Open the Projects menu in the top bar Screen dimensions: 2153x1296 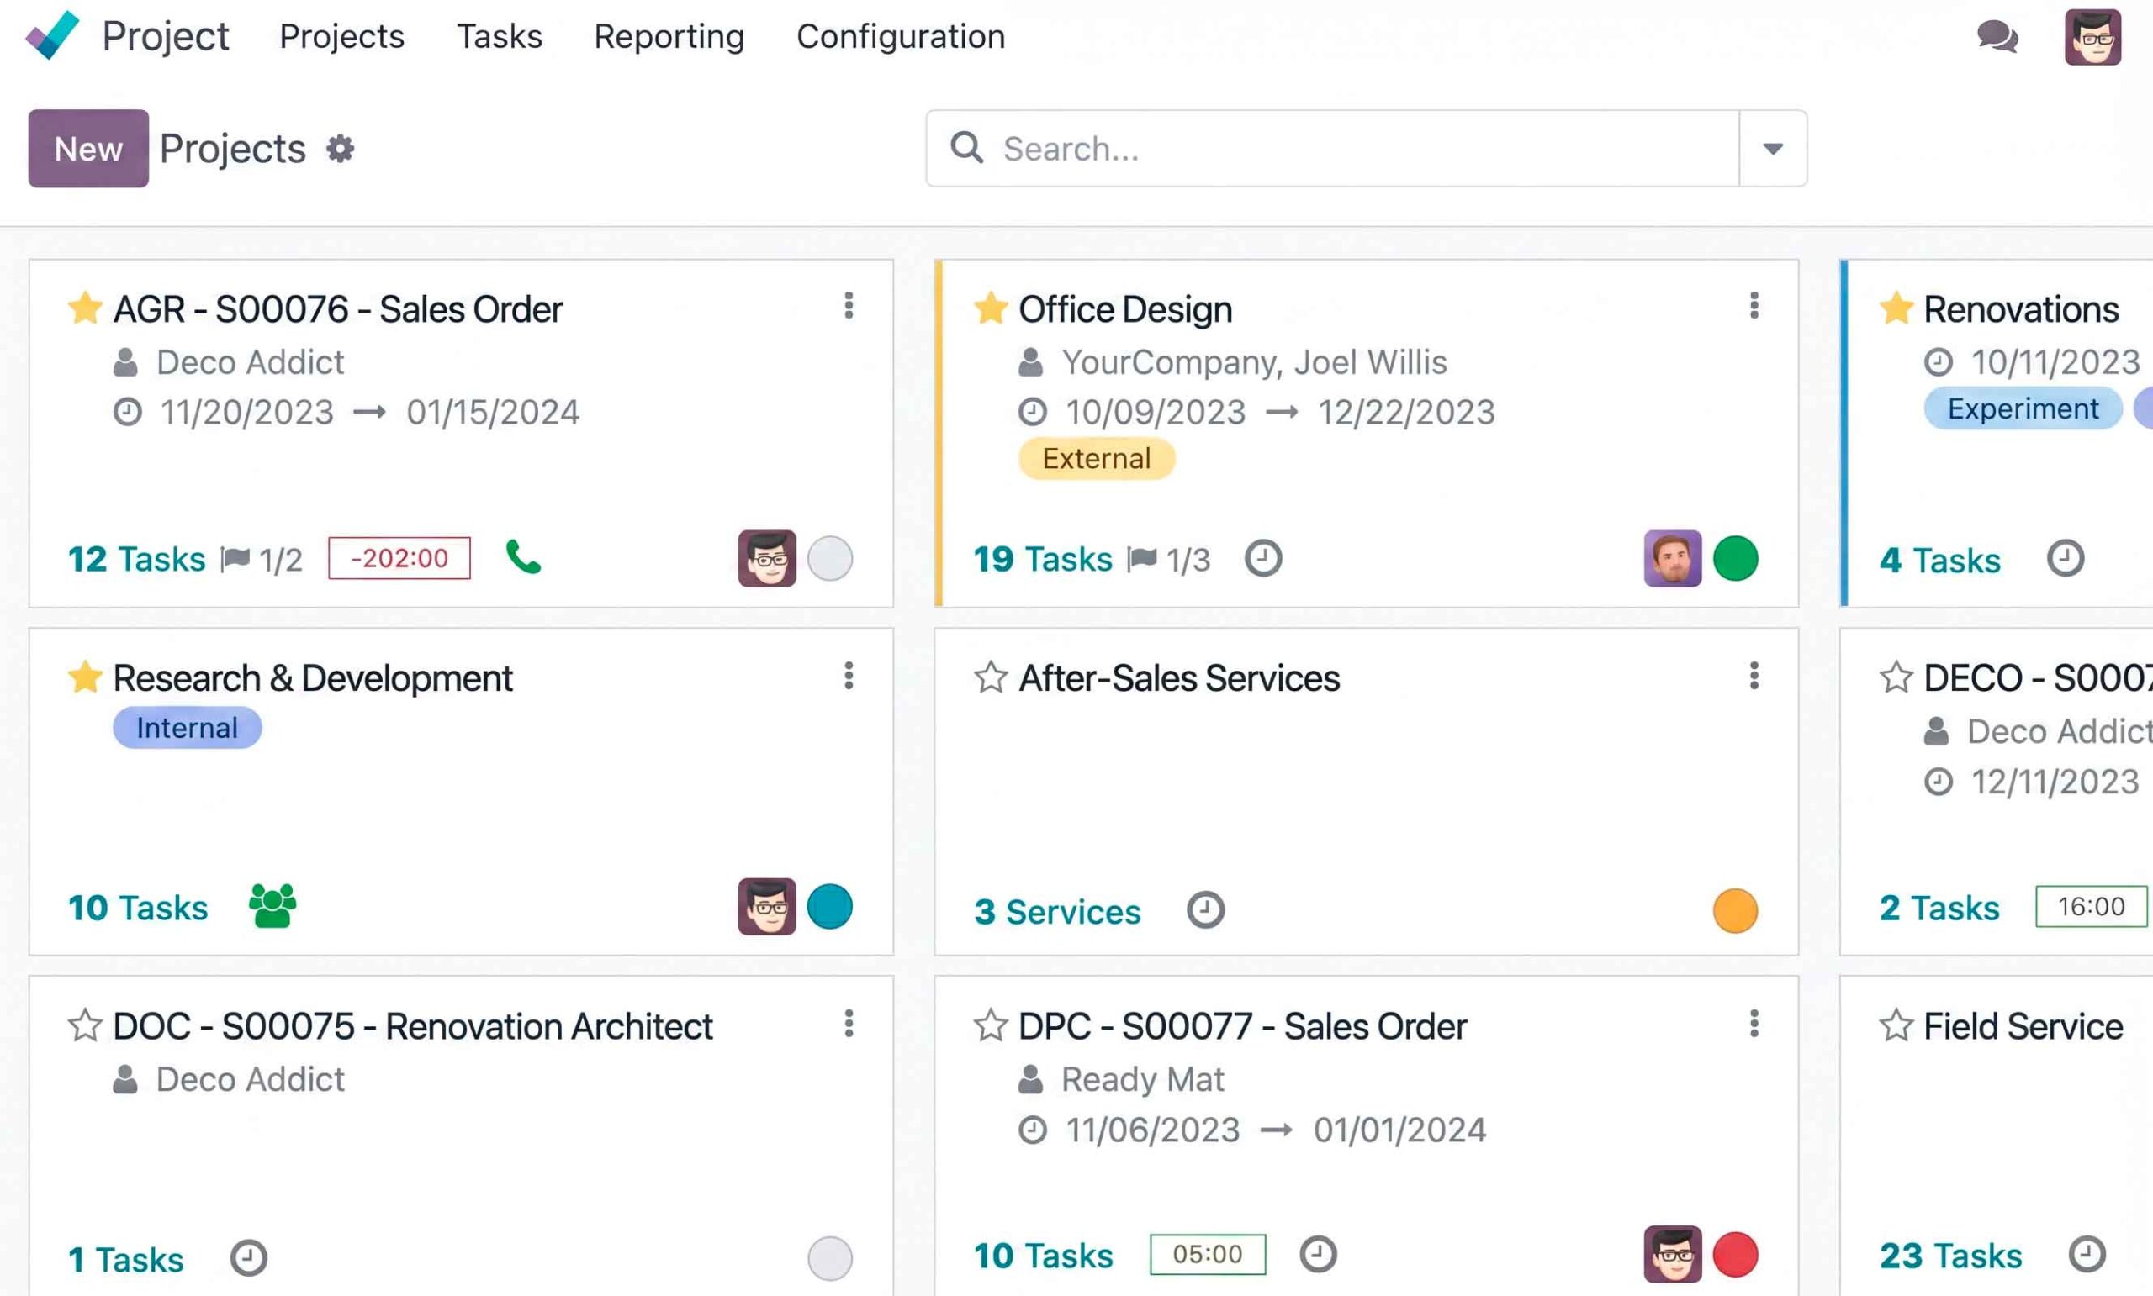pyautogui.click(x=341, y=37)
